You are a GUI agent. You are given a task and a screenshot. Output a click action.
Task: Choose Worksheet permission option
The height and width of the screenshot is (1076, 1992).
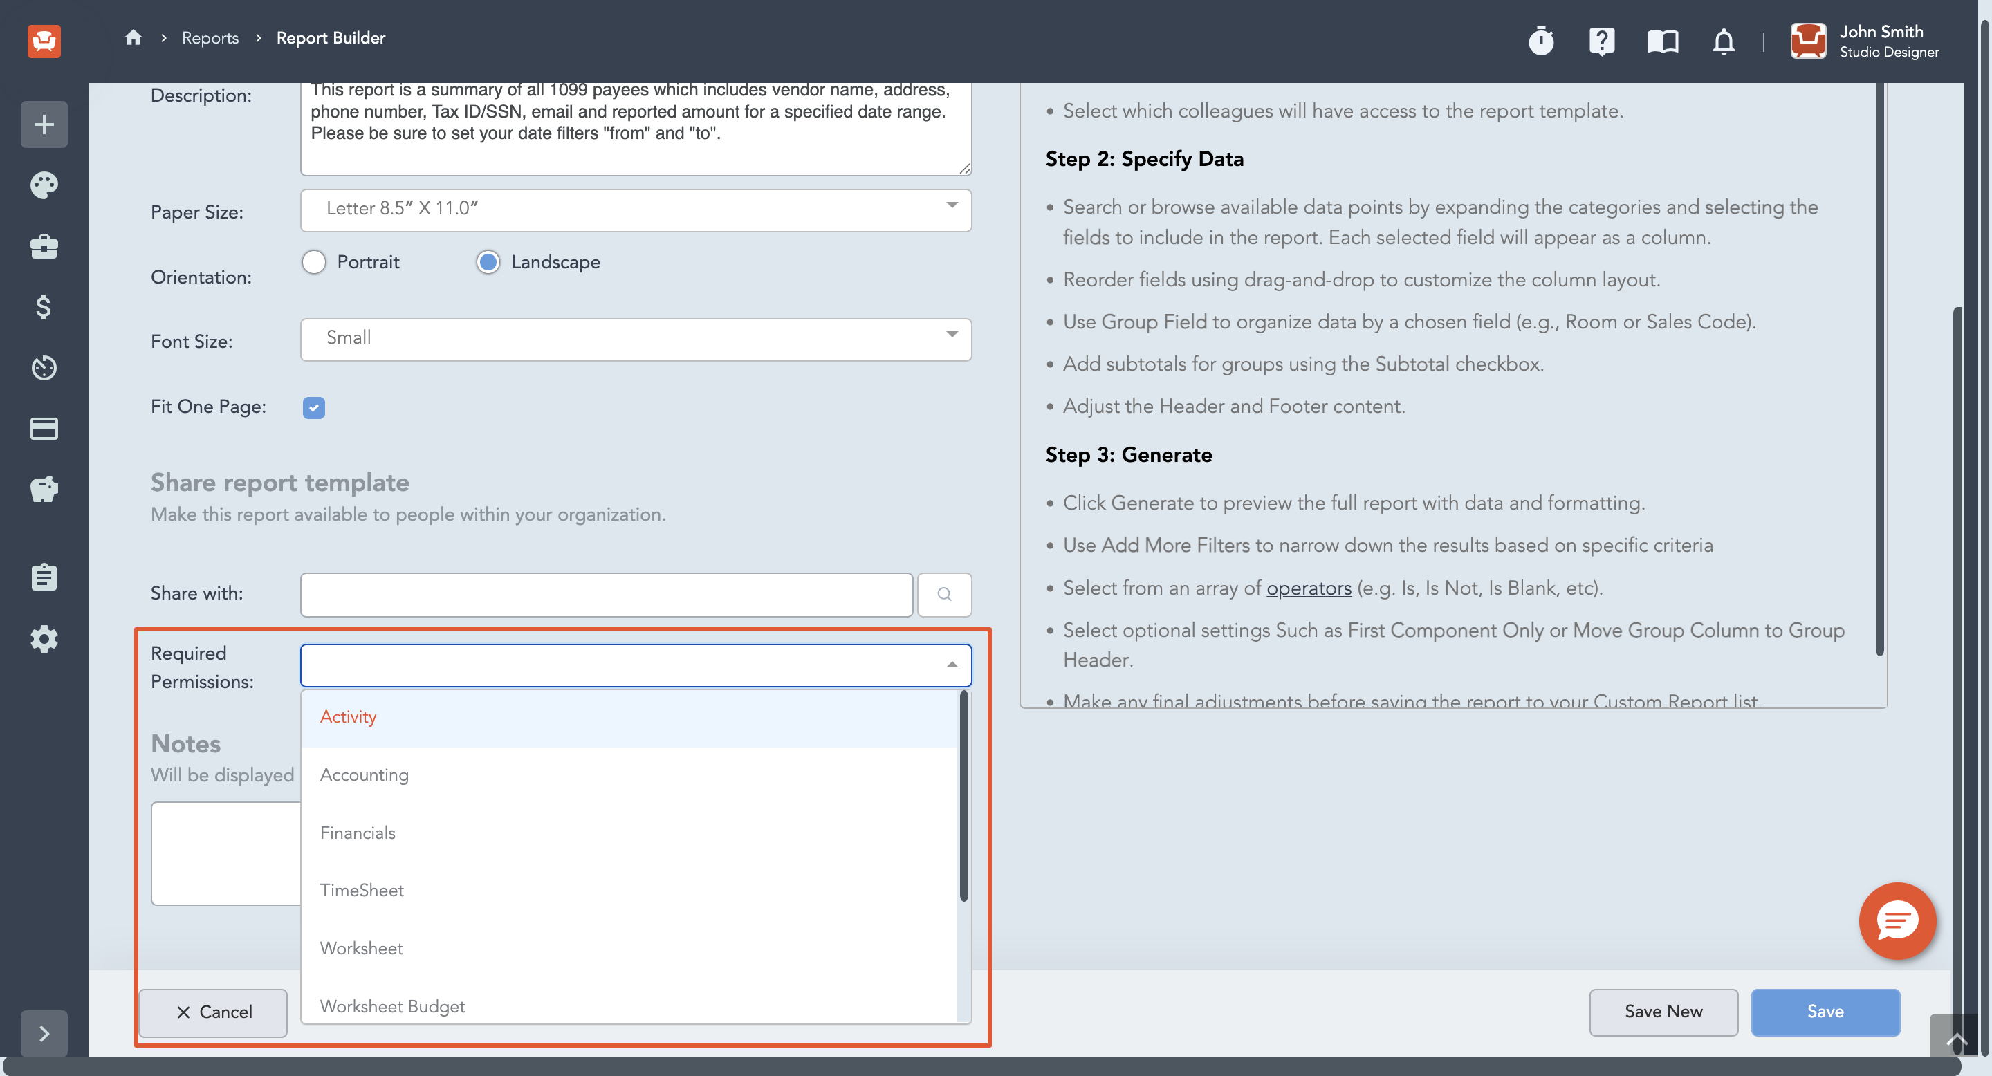[629, 949]
